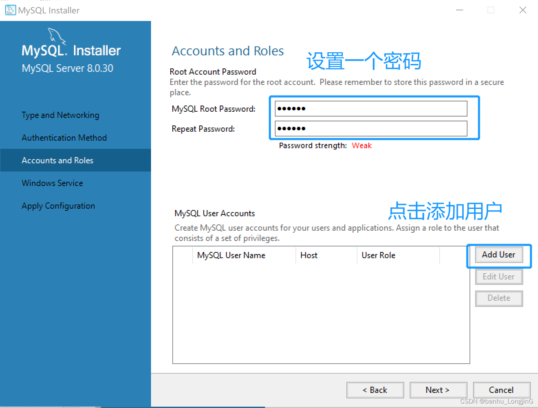Open the Windows Service step
This screenshot has height=408, width=538.
pyautogui.click(x=75, y=183)
